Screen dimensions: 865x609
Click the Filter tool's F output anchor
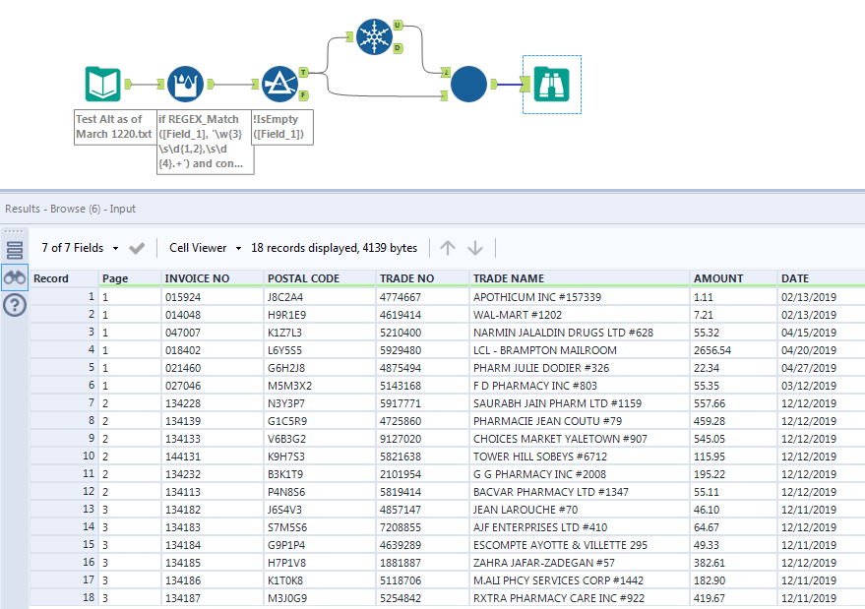point(303,95)
